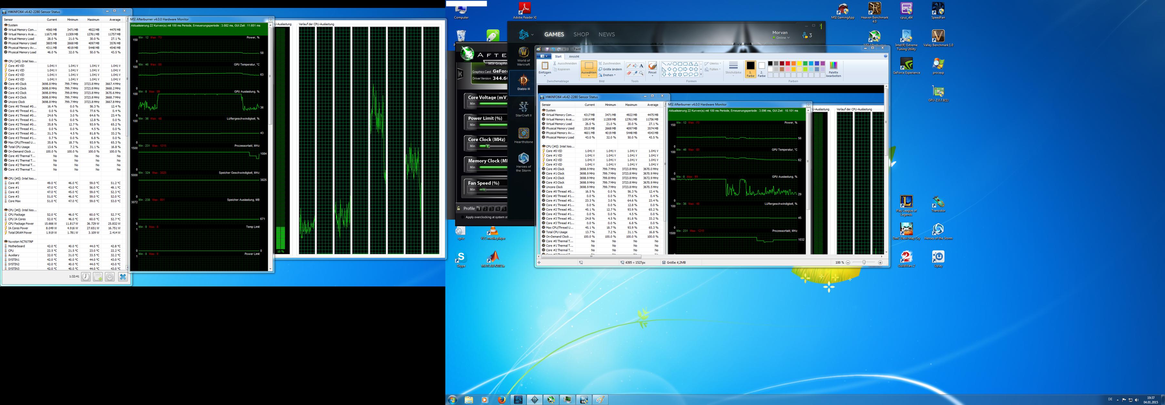
Task: Switch to the Ansicht tab in Paint
Action: click(x=574, y=57)
